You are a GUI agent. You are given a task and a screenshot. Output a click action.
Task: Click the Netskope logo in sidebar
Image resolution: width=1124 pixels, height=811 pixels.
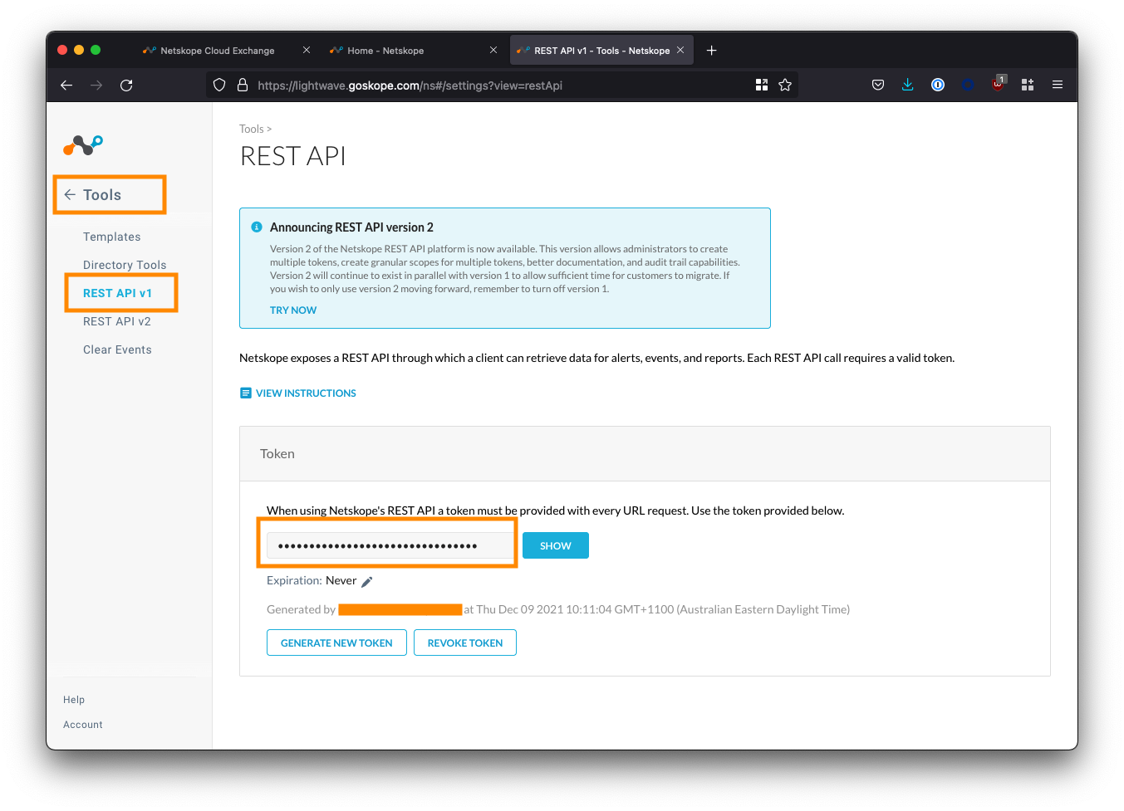(x=83, y=145)
